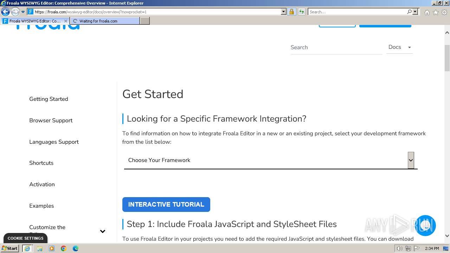Image resolution: width=450 pixels, height=253 pixels.
Task: Click the page Search field
Action: click(x=336, y=47)
